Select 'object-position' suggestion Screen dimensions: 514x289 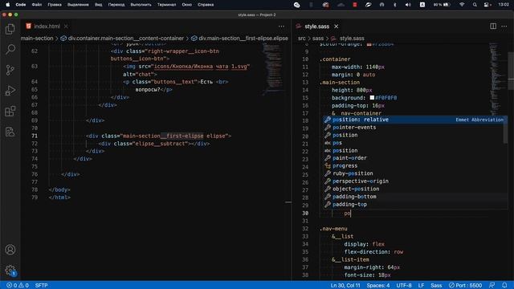tap(415, 189)
